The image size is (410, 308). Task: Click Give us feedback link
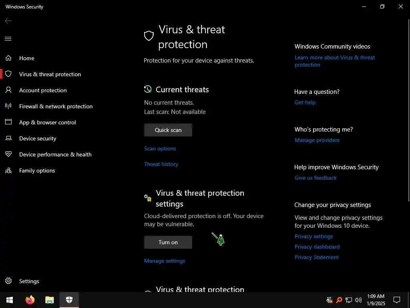[316, 178]
